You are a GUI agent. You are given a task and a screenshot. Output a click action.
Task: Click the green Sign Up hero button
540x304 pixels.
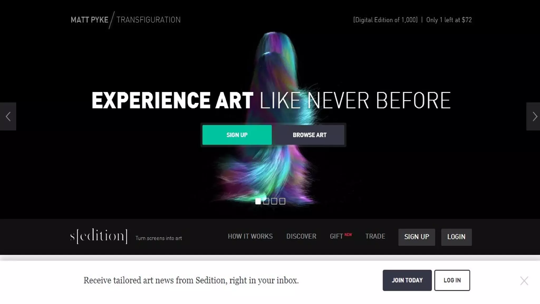(x=237, y=135)
